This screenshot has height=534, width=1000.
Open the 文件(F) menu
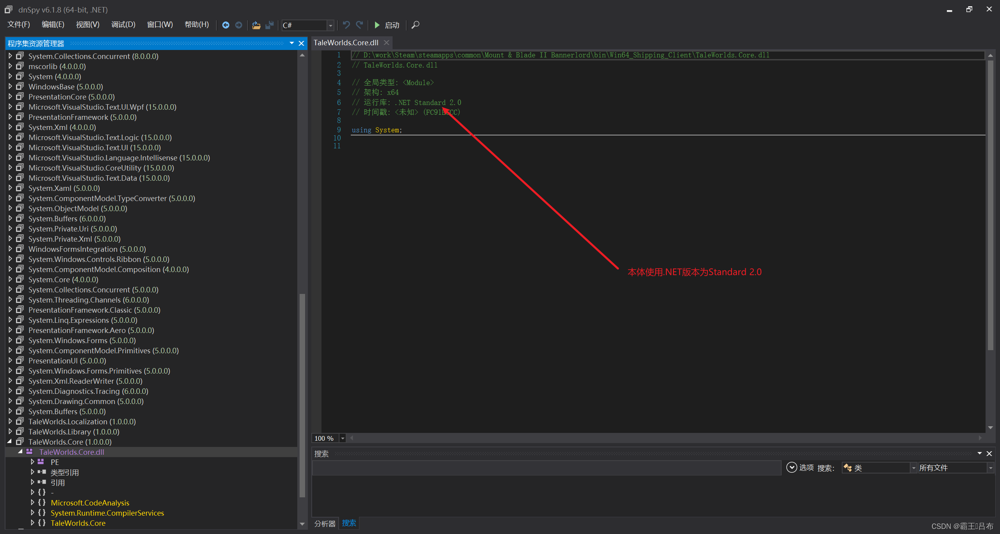click(x=19, y=25)
